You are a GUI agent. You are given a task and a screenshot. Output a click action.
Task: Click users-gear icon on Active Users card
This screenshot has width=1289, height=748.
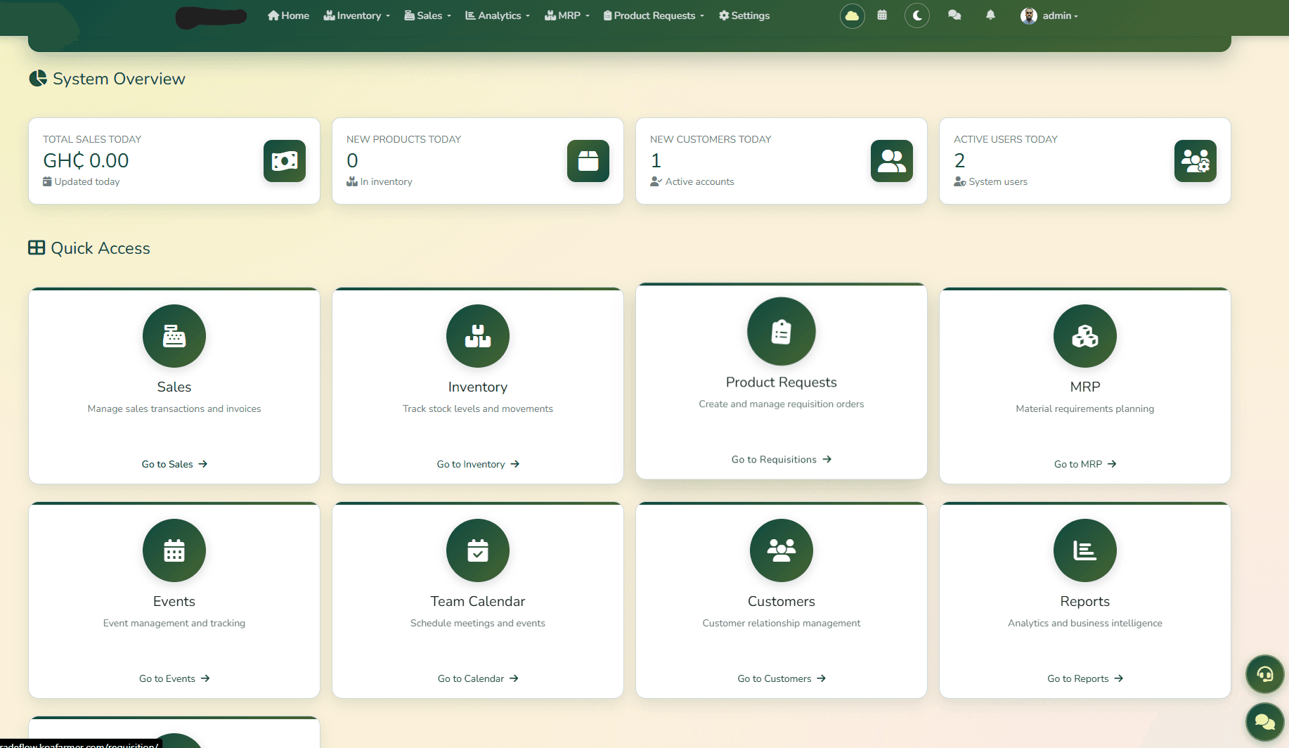[1196, 161]
